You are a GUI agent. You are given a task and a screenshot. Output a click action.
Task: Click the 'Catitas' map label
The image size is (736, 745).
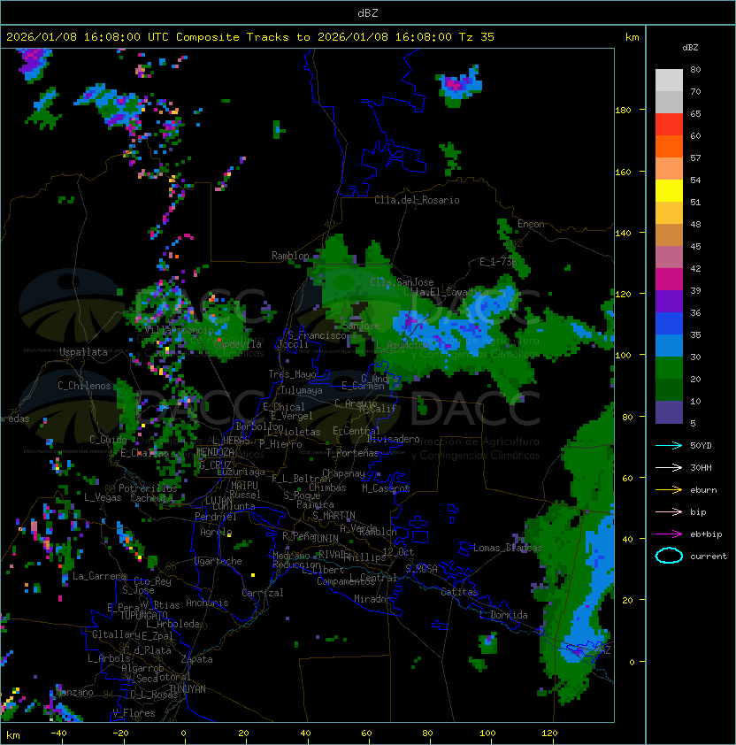[459, 592]
